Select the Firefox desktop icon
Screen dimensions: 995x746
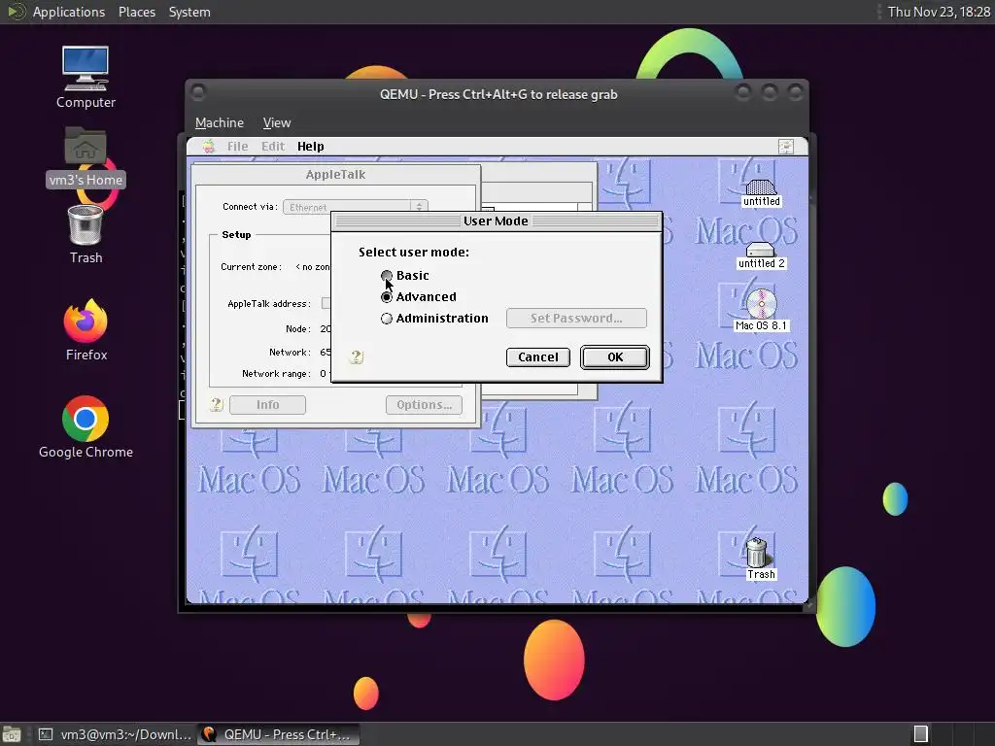[86, 330]
